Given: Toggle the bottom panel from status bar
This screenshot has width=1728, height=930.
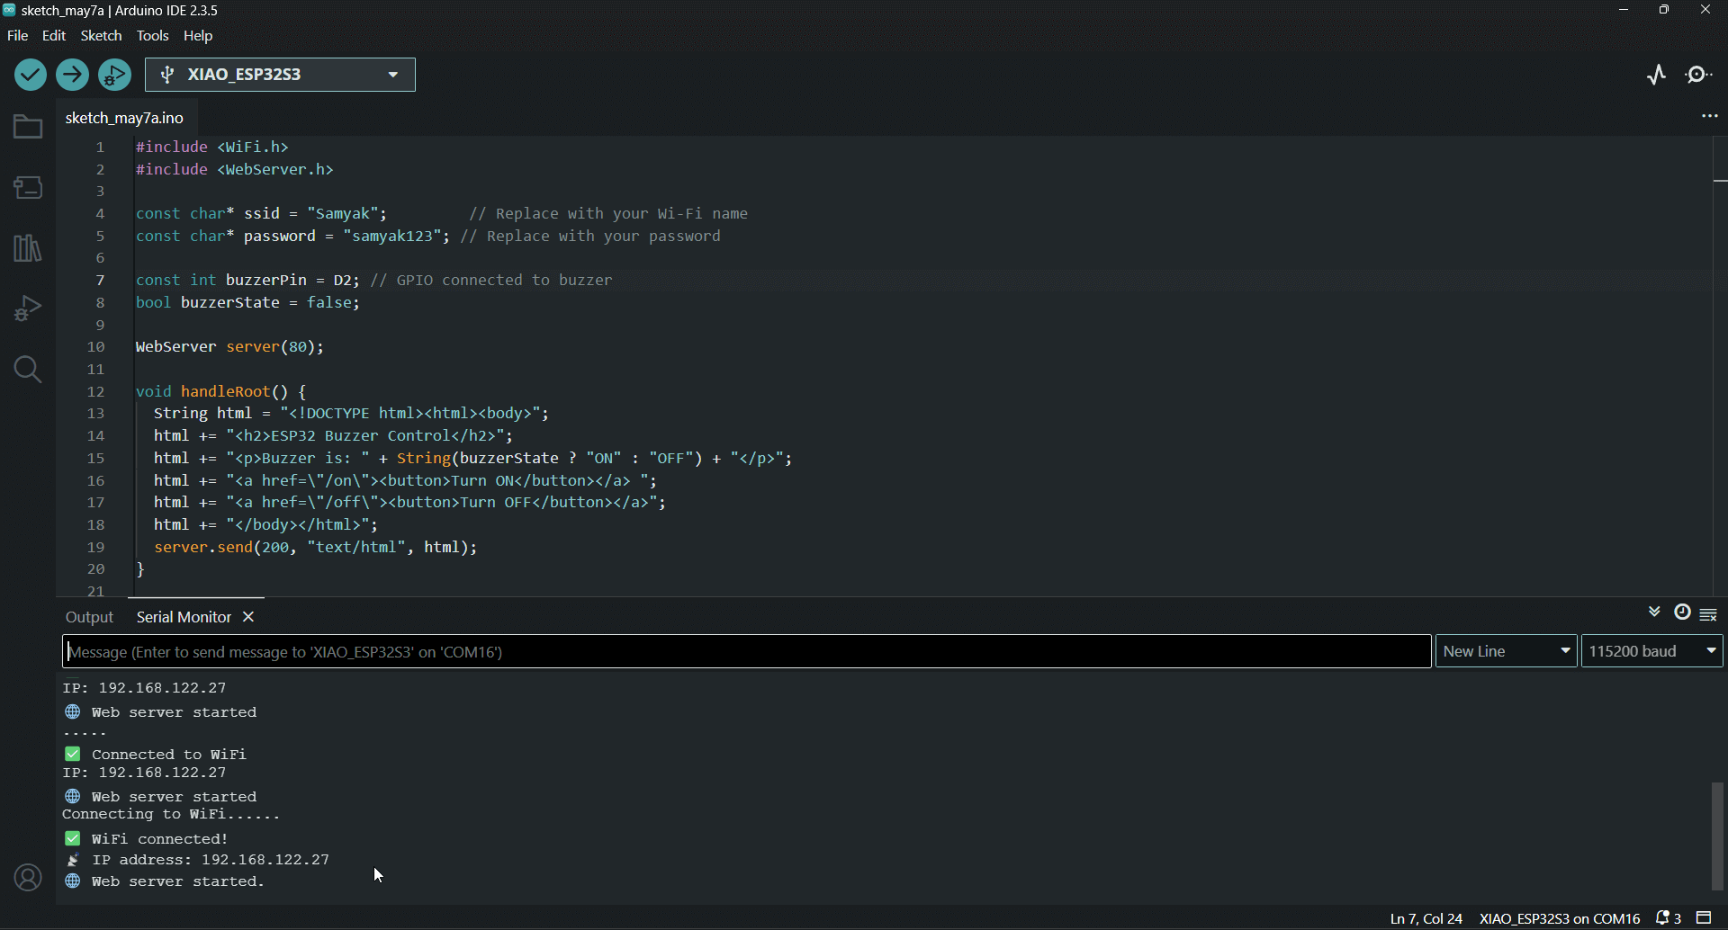Looking at the screenshot, I should pos(1705,918).
